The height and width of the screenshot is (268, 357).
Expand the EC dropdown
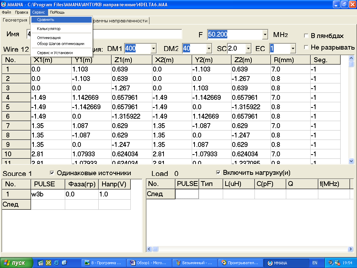click(x=293, y=49)
